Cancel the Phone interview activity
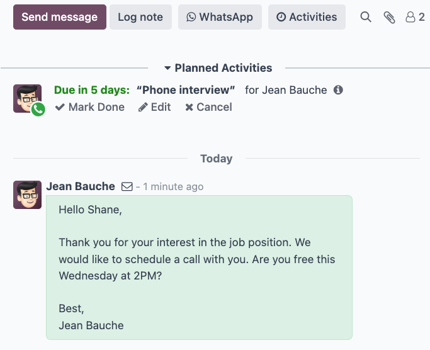This screenshot has width=430, height=350. tap(208, 107)
